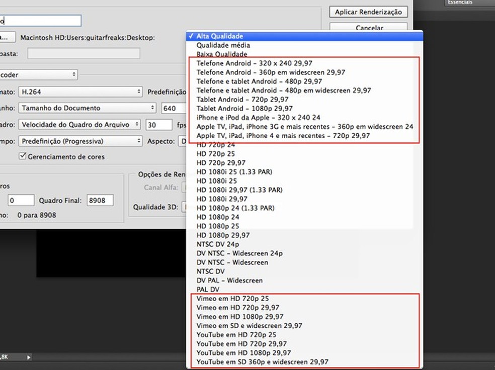Choose Tablet Android – 1080p 29,97

(245, 109)
